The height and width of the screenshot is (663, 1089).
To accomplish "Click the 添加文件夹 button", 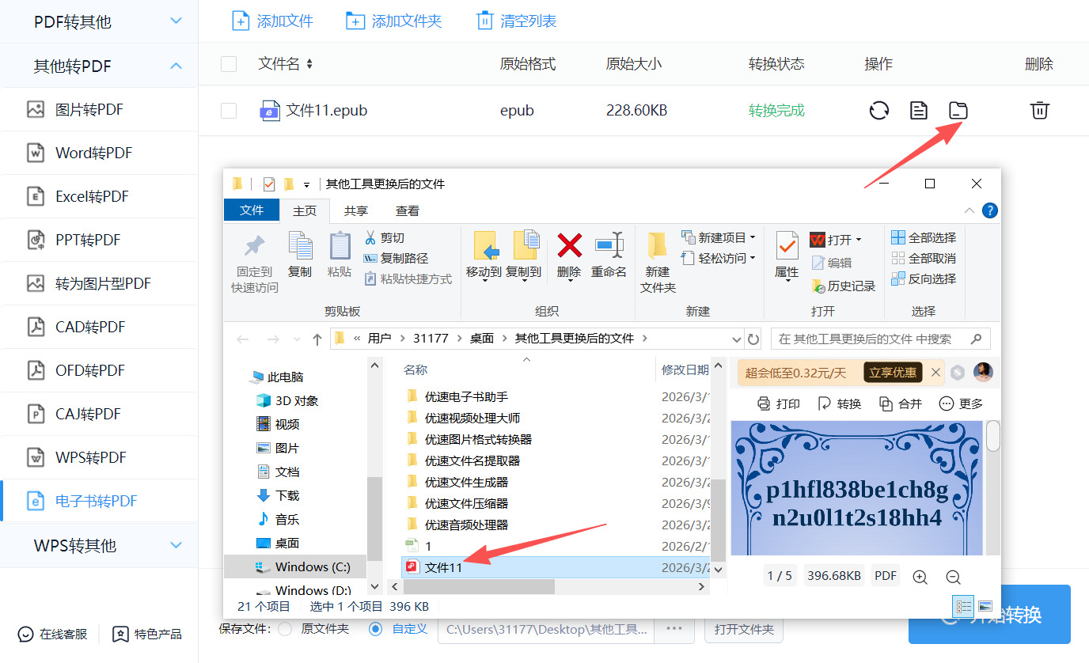I will [393, 21].
